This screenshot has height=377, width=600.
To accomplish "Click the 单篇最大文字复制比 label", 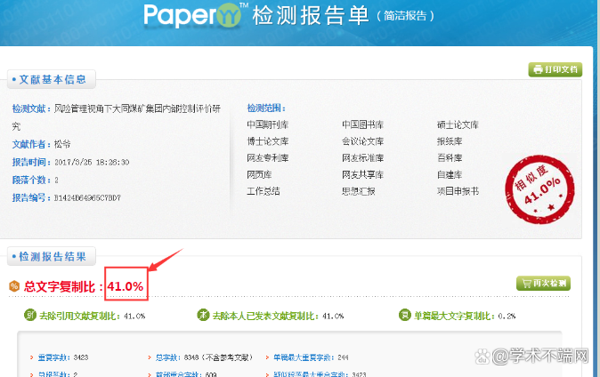I will (x=455, y=316).
